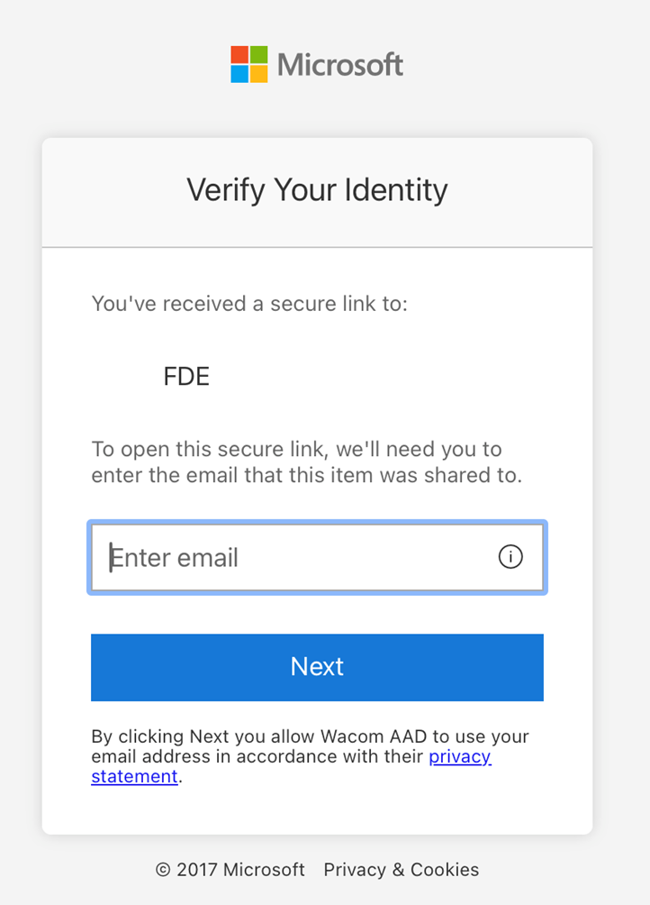Focus the Enter email input field
650x905 pixels.
(x=317, y=557)
